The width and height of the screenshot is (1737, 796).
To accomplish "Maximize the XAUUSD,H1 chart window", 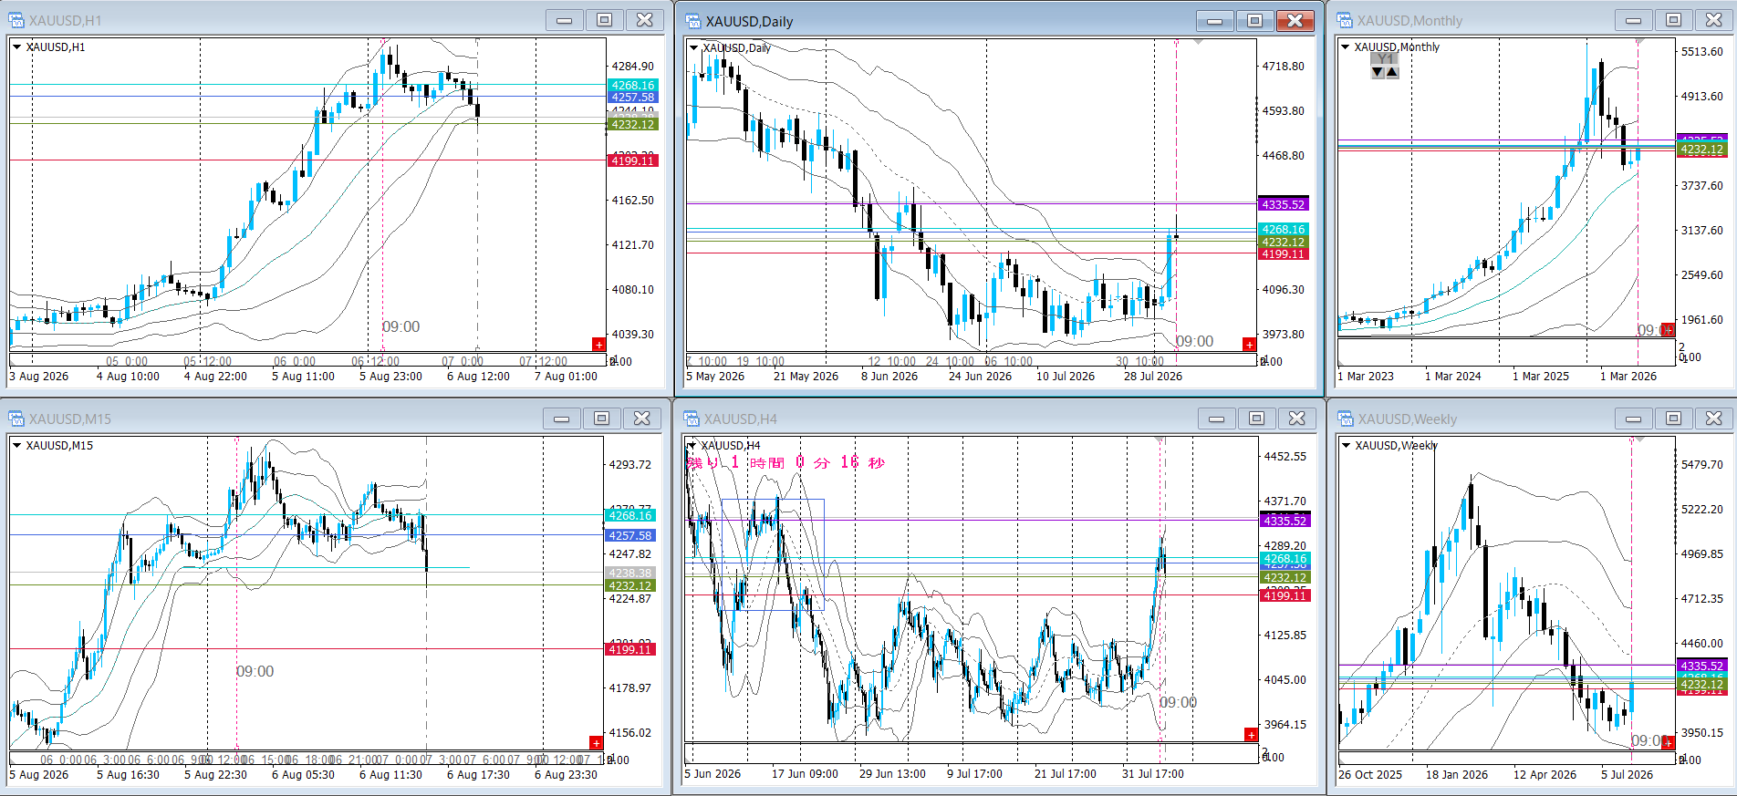I will point(605,20).
